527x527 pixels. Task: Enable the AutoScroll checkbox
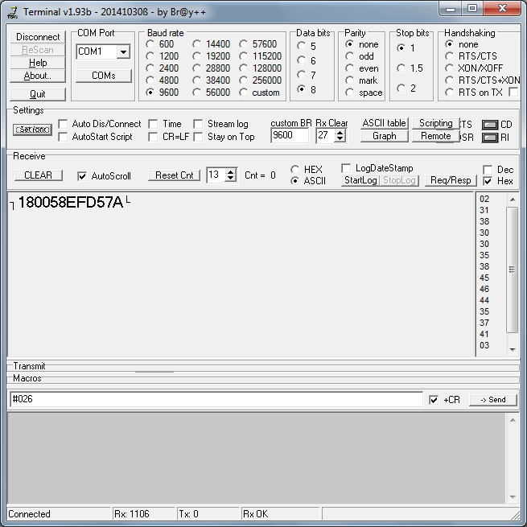(82, 175)
